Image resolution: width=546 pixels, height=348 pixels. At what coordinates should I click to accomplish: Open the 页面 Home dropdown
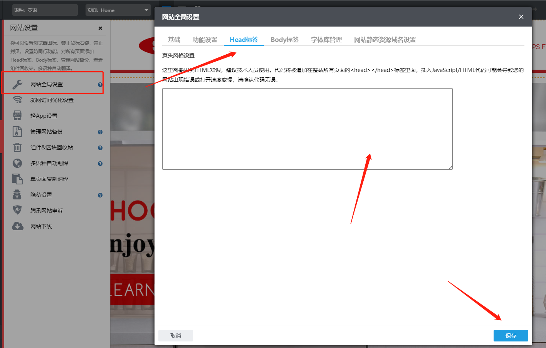118,10
